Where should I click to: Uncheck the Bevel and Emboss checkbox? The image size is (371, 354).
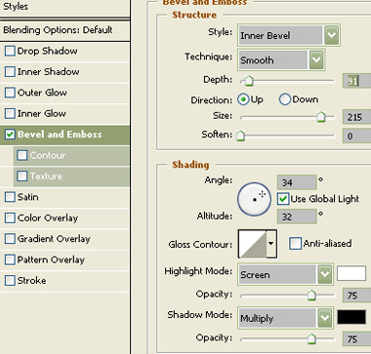[10, 135]
